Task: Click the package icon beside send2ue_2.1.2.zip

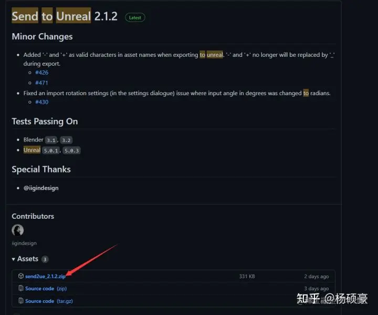Action: coord(20,276)
